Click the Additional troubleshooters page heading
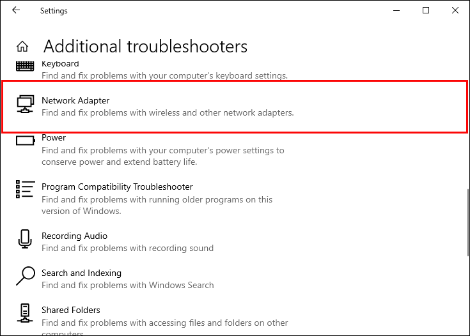This screenshot has height=336, width=470. pos(145,47)
